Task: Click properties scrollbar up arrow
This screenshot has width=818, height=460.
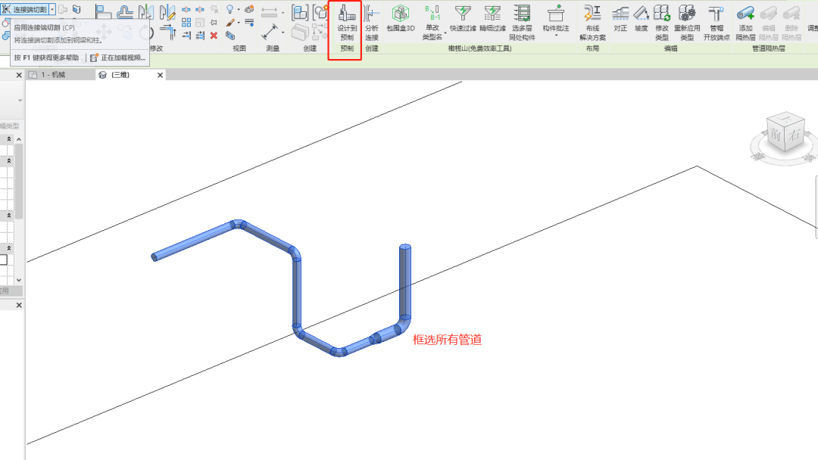Action: (x=19, y=139)
